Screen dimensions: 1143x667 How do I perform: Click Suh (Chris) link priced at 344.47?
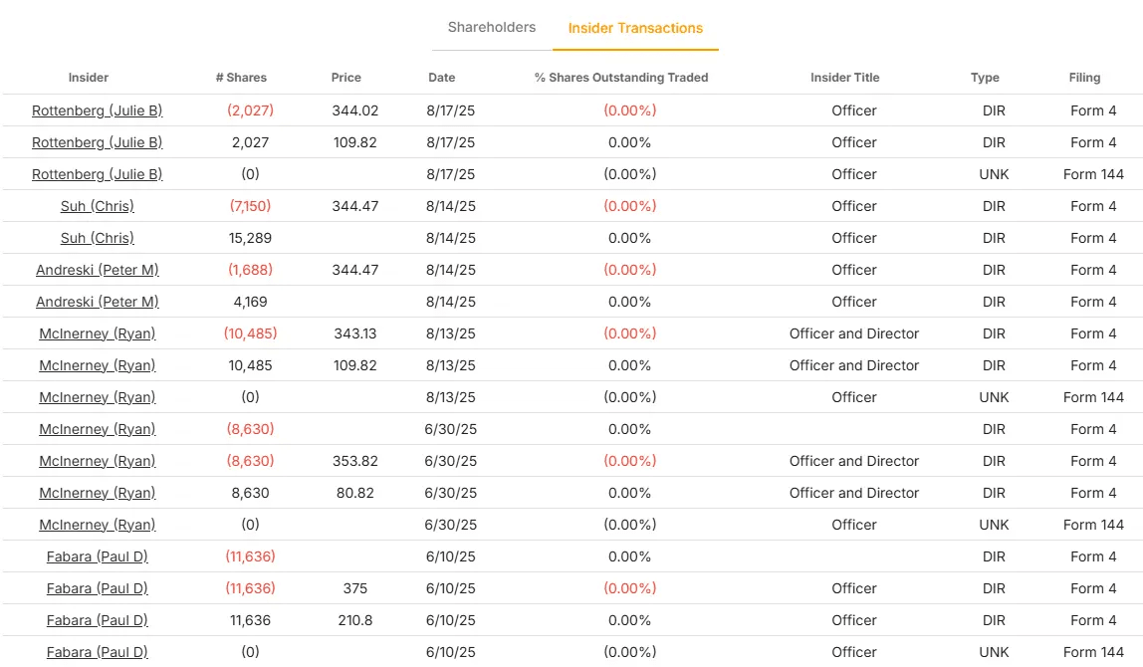pyautogui.click(x=98, y=206)
